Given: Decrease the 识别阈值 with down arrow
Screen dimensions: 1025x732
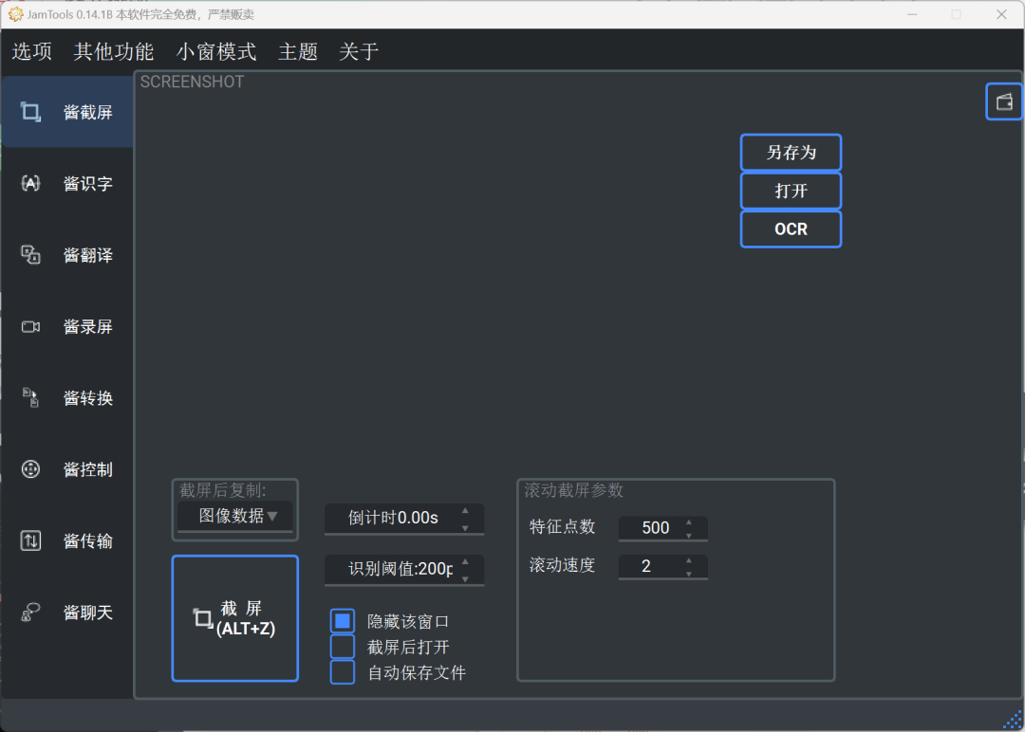Looking at the screenshot, I should pos(465,577).
